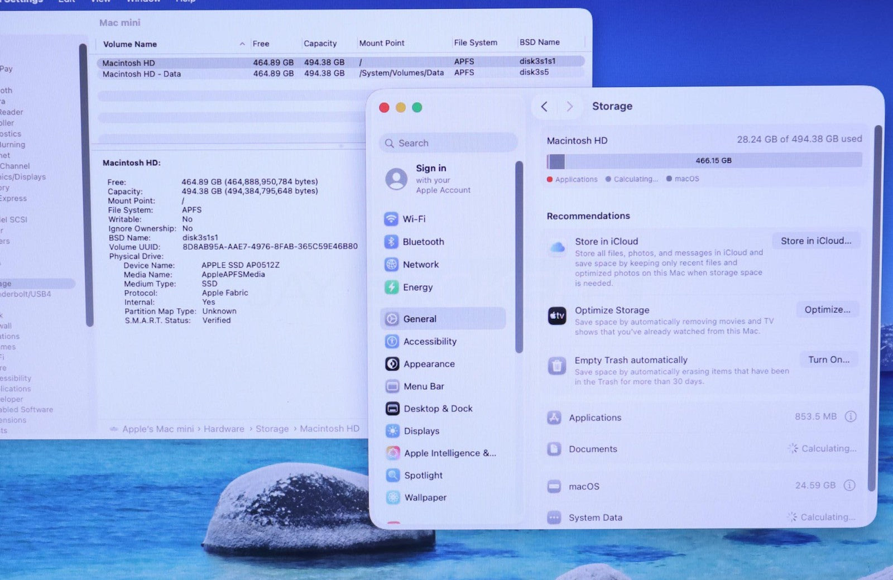Sort by Volume Name column arrow
The height and width of the screenshot is (580, 893).
coord(242,44)
